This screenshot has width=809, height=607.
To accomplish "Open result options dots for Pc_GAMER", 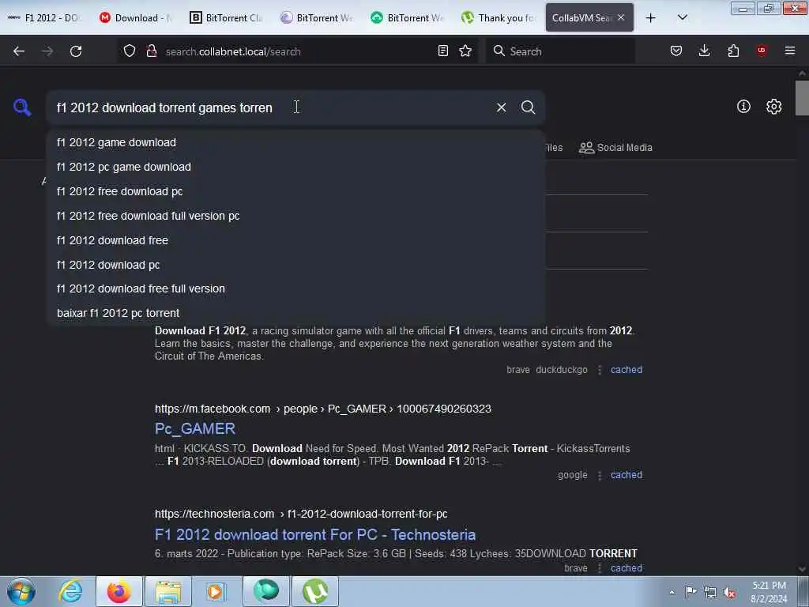I will click(600, 475).
